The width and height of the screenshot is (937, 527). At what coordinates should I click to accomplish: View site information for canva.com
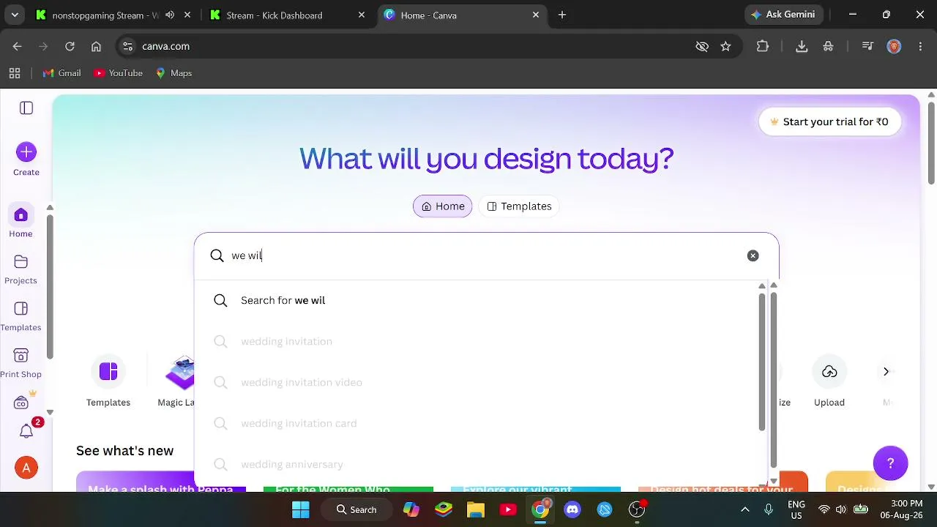click(x=127, y=46)
